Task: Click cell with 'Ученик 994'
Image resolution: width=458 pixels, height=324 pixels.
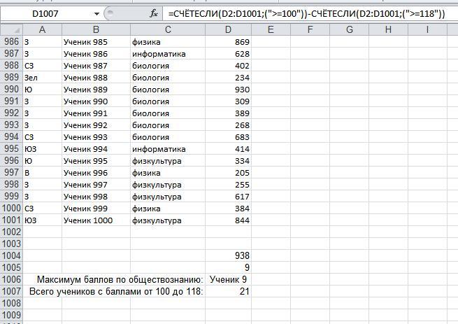Action: click(x=96, y=149)
